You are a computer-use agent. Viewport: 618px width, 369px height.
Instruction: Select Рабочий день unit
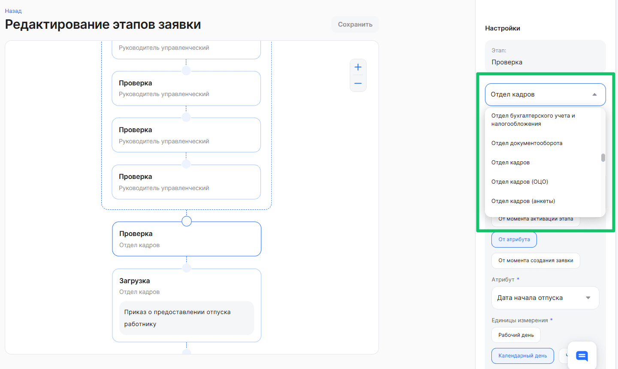click(516, 335)
